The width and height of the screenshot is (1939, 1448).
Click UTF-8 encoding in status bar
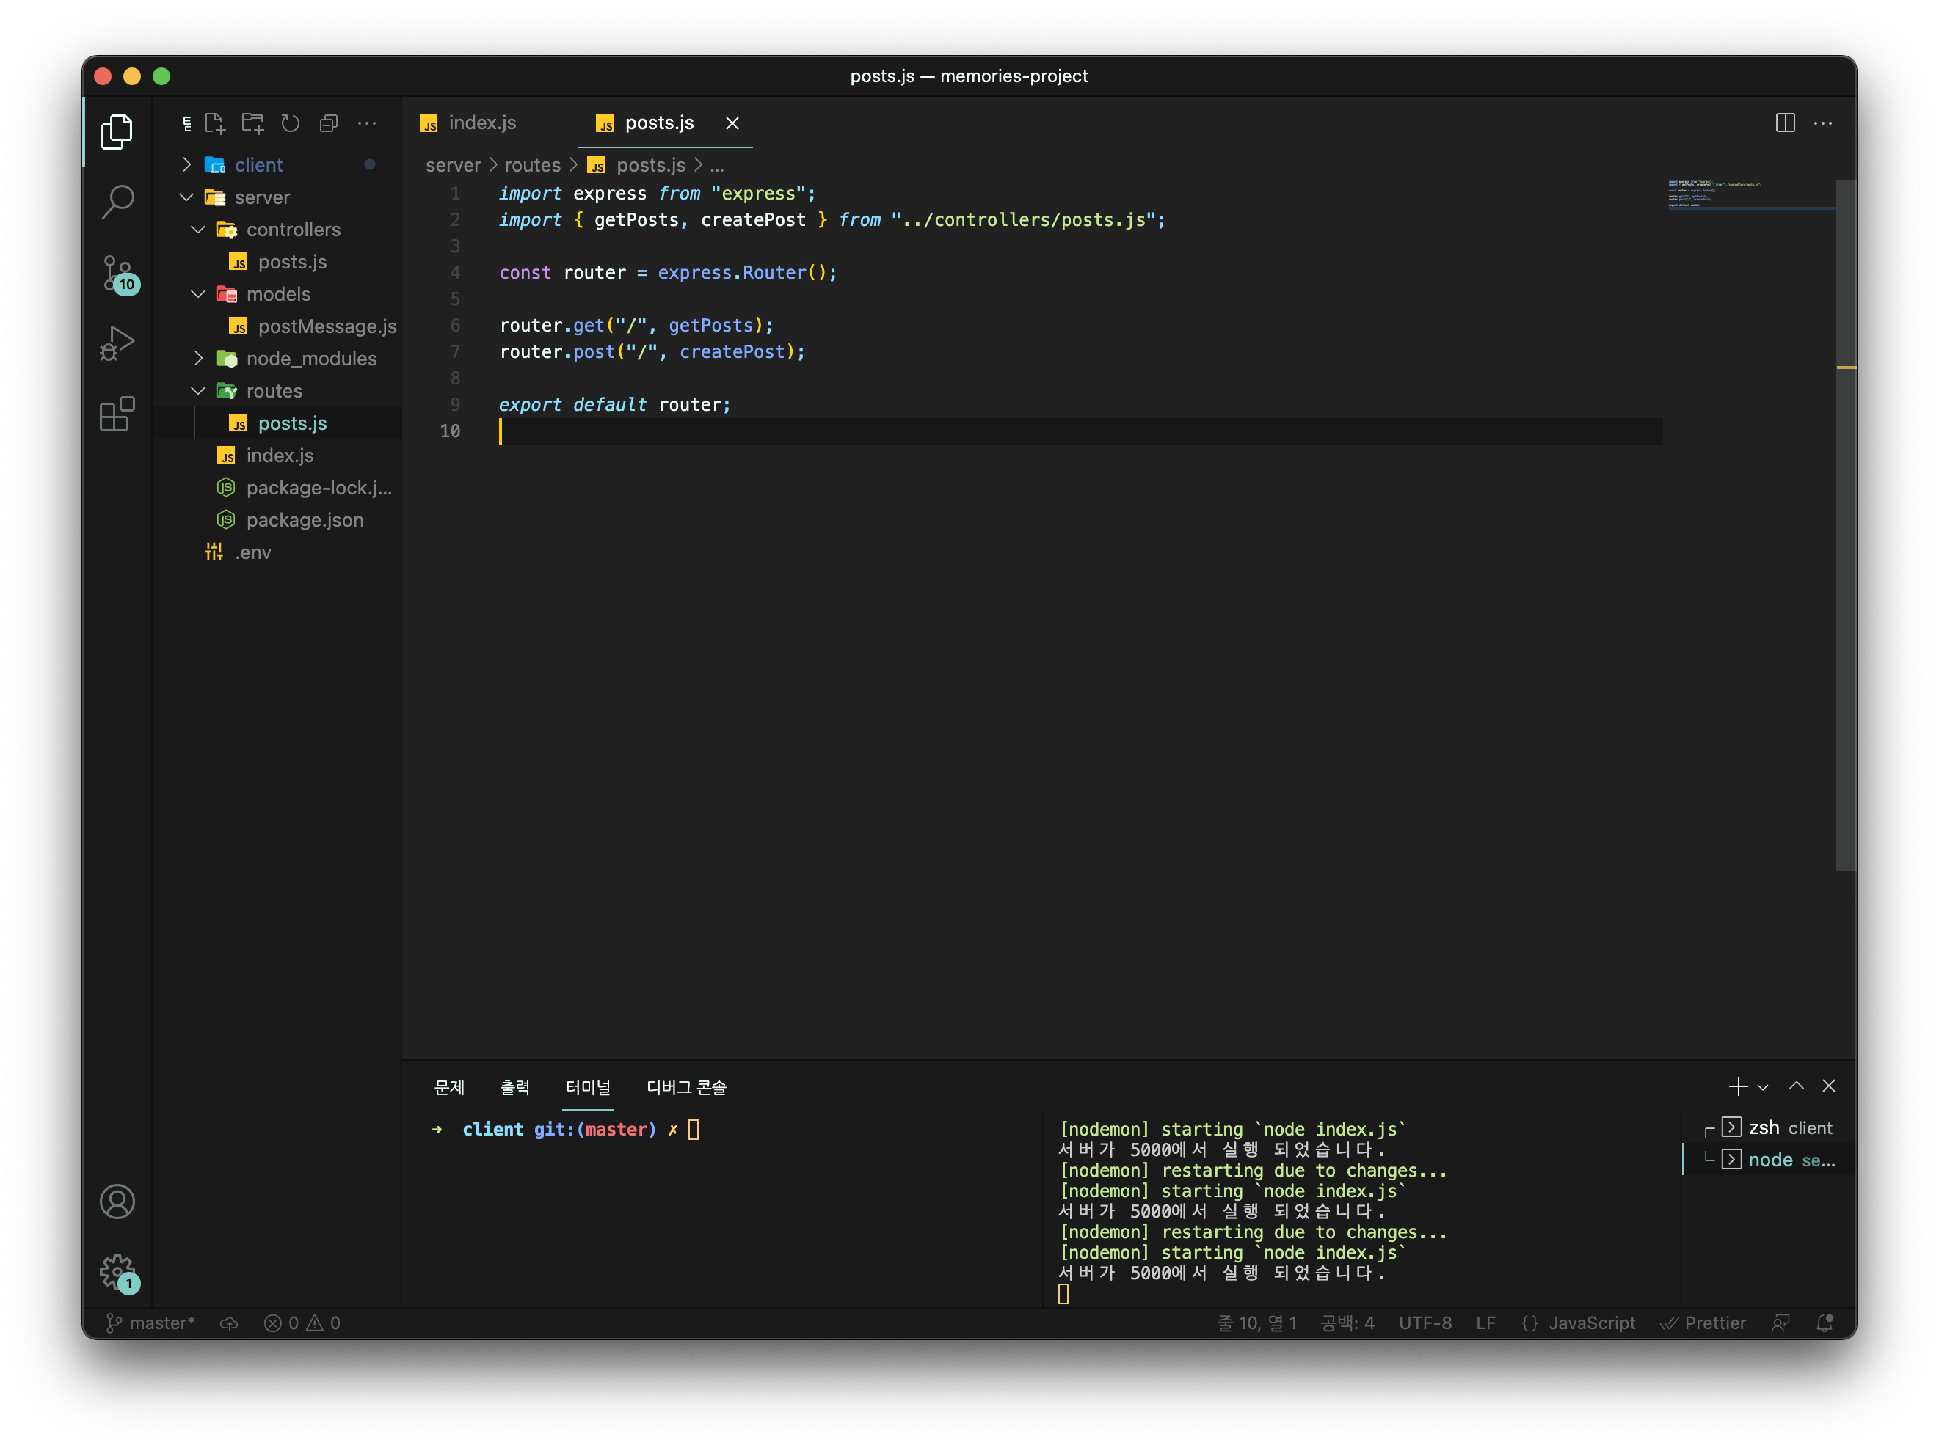coord(1425,1323)
